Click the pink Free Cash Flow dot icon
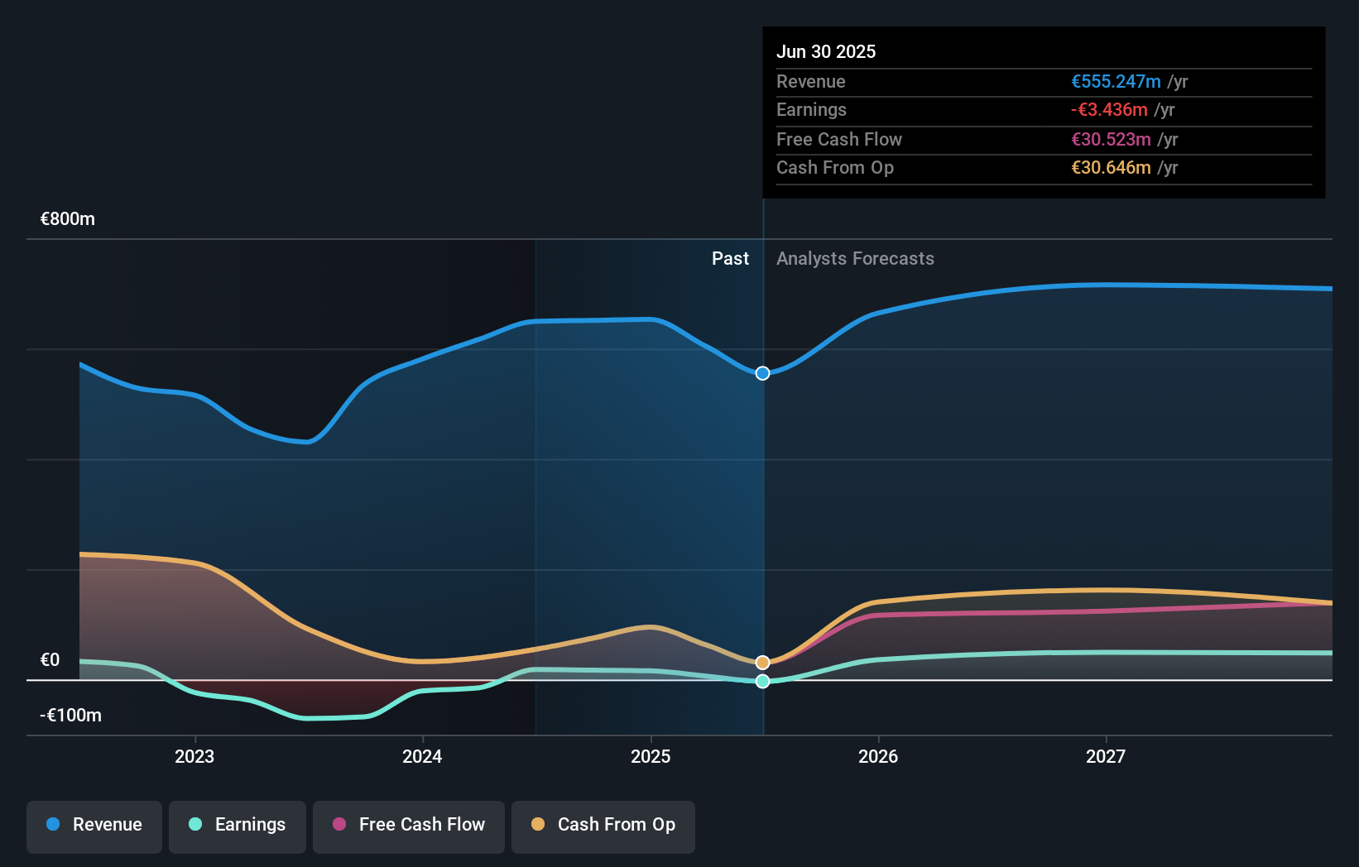Image resolution: width=1359 pixels, height=867 pixels. pos(340,825)
